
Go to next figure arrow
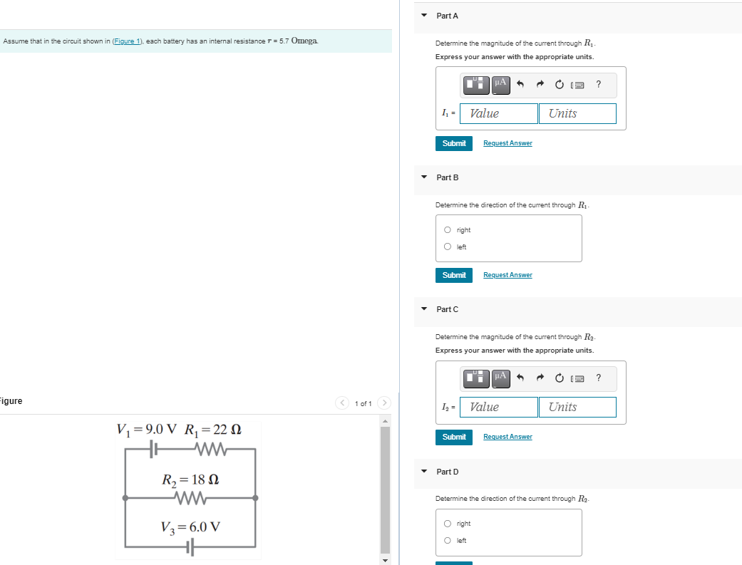384,403
